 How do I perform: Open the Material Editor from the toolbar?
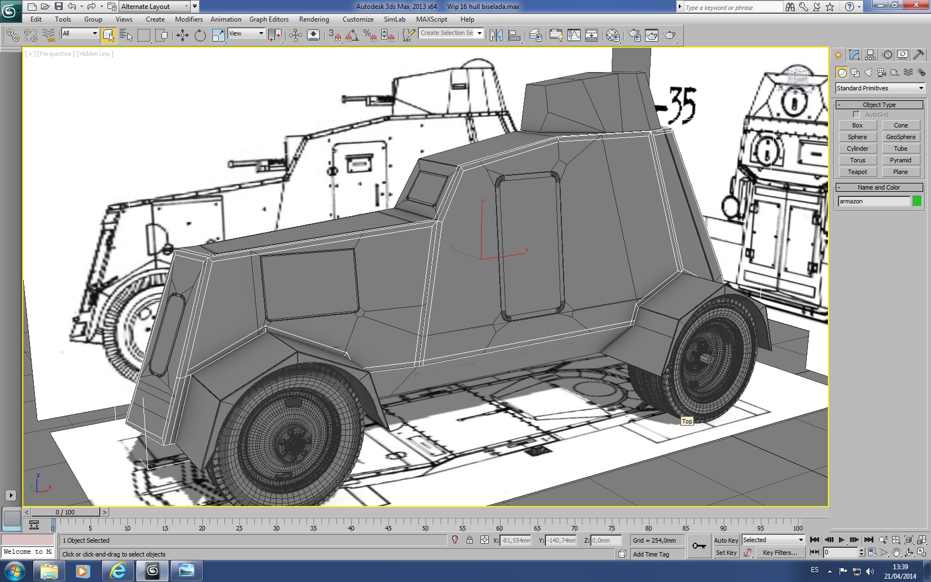(612, 35)
